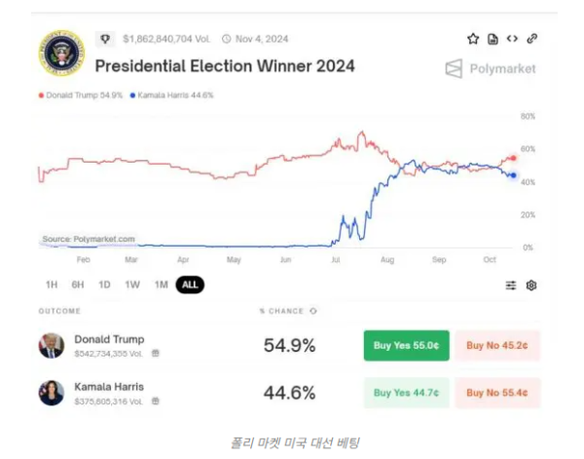This screenshot has width=584, height=459.
Task: Open chart settings gear icon
Action: 531,285
